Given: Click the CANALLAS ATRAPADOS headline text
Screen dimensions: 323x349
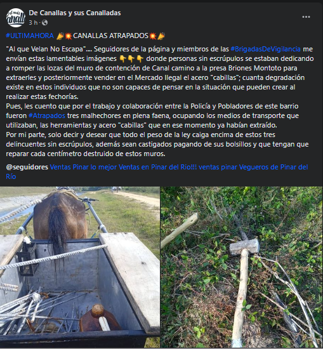Looking at the screenshot, I should coord(110,36).
